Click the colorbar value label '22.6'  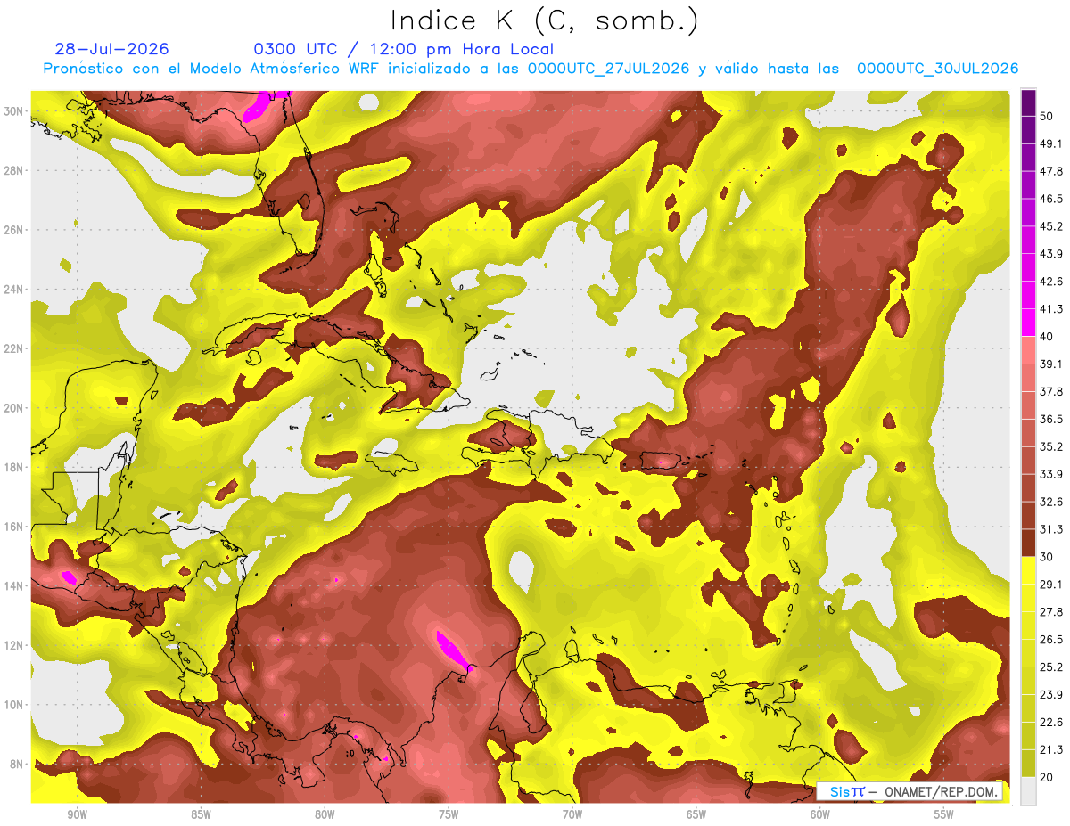(1052, 722)
